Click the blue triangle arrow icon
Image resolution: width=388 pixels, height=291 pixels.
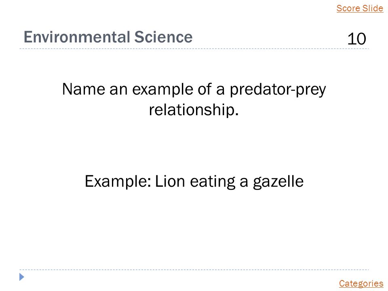click(22, 277)
